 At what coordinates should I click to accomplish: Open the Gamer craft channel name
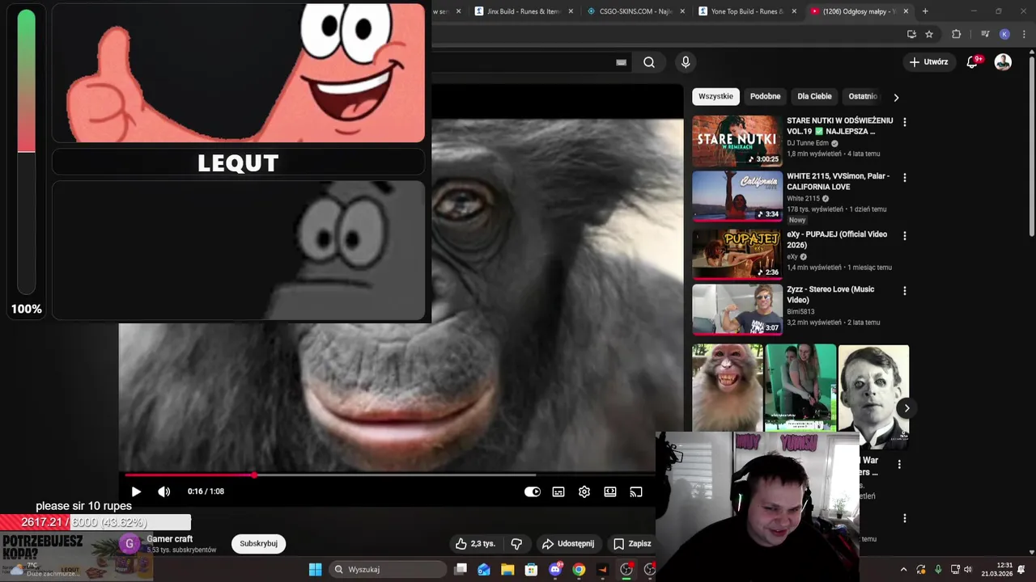170,539
